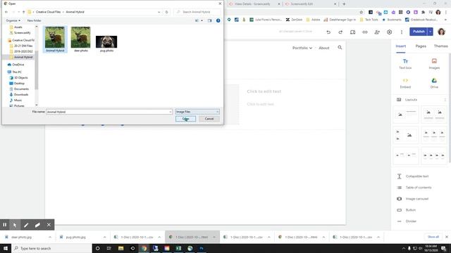Click the site search icon
Image resolution: width=451 pixels, height=253 pixels.
[340, 47]
